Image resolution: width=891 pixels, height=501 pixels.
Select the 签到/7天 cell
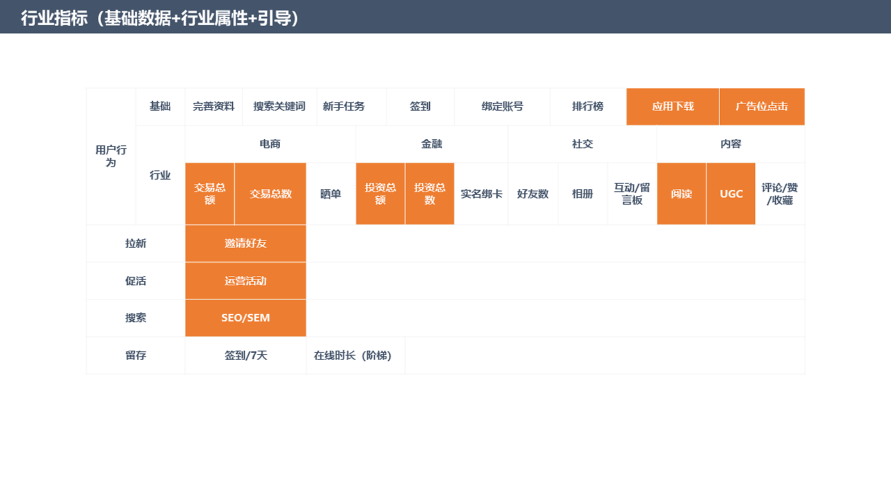[x=246, y=355]
